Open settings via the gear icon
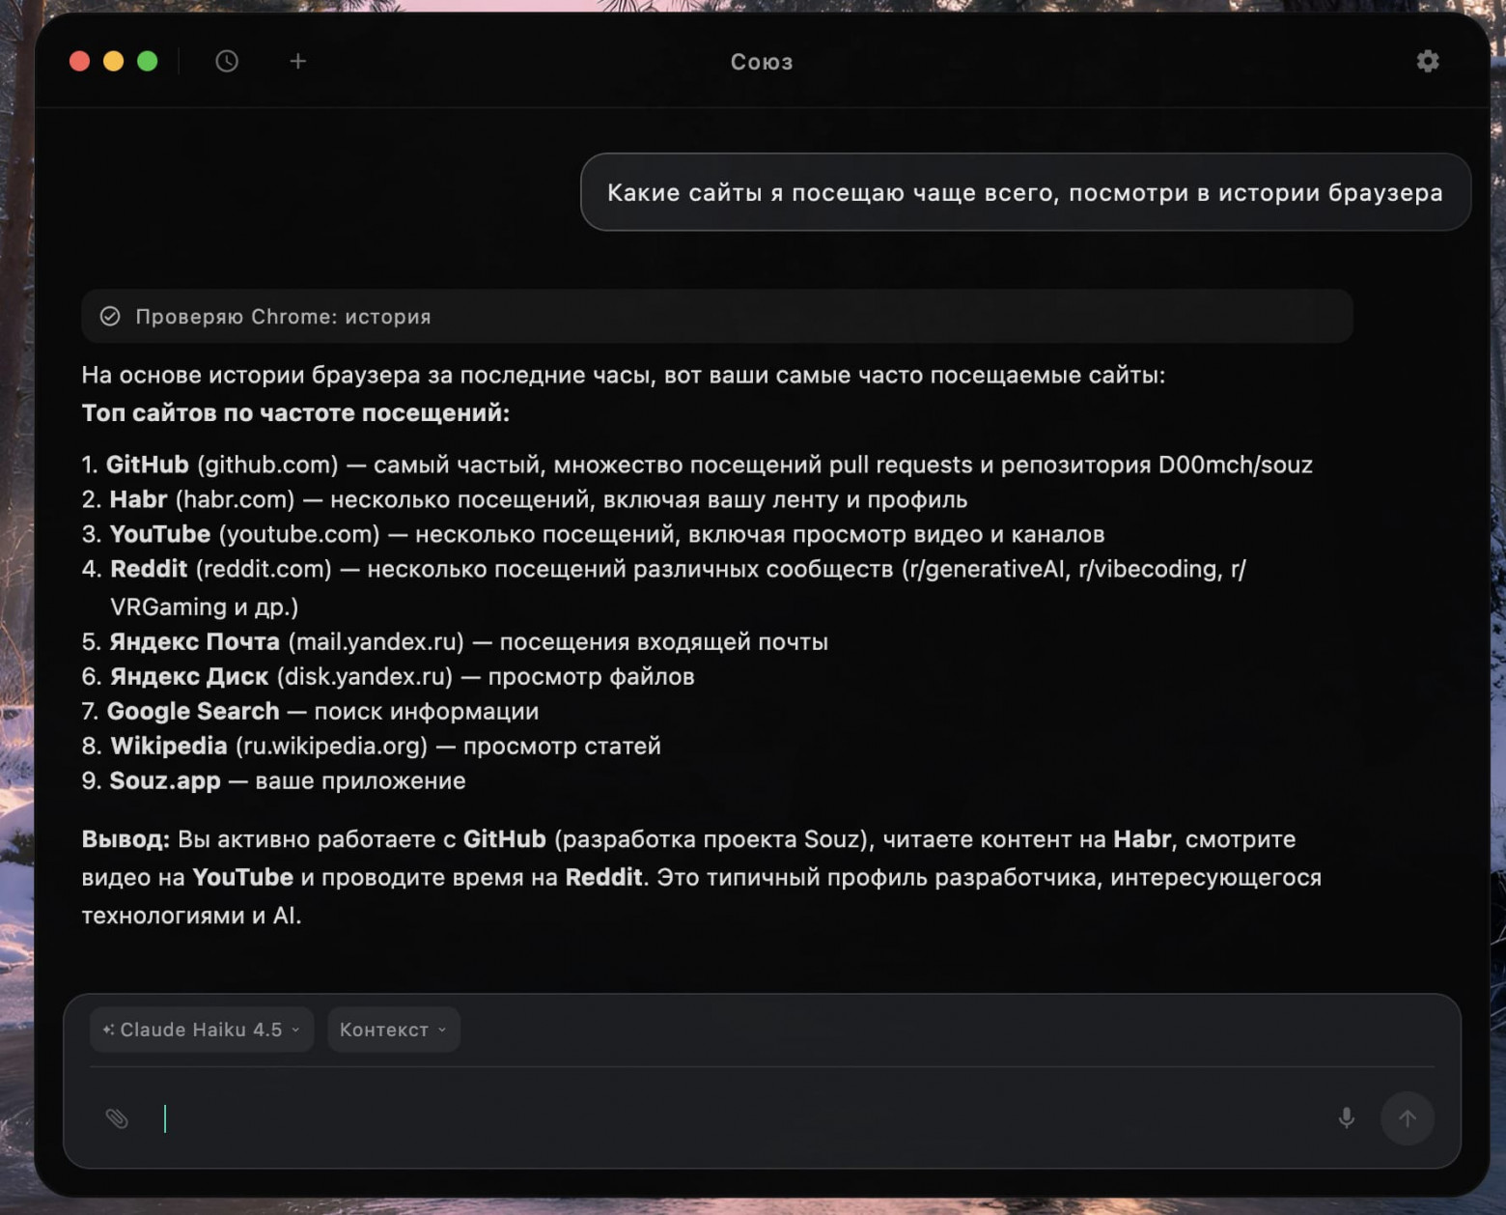This screenshot has height=1215, width=1506. [x=1428, y=61]
